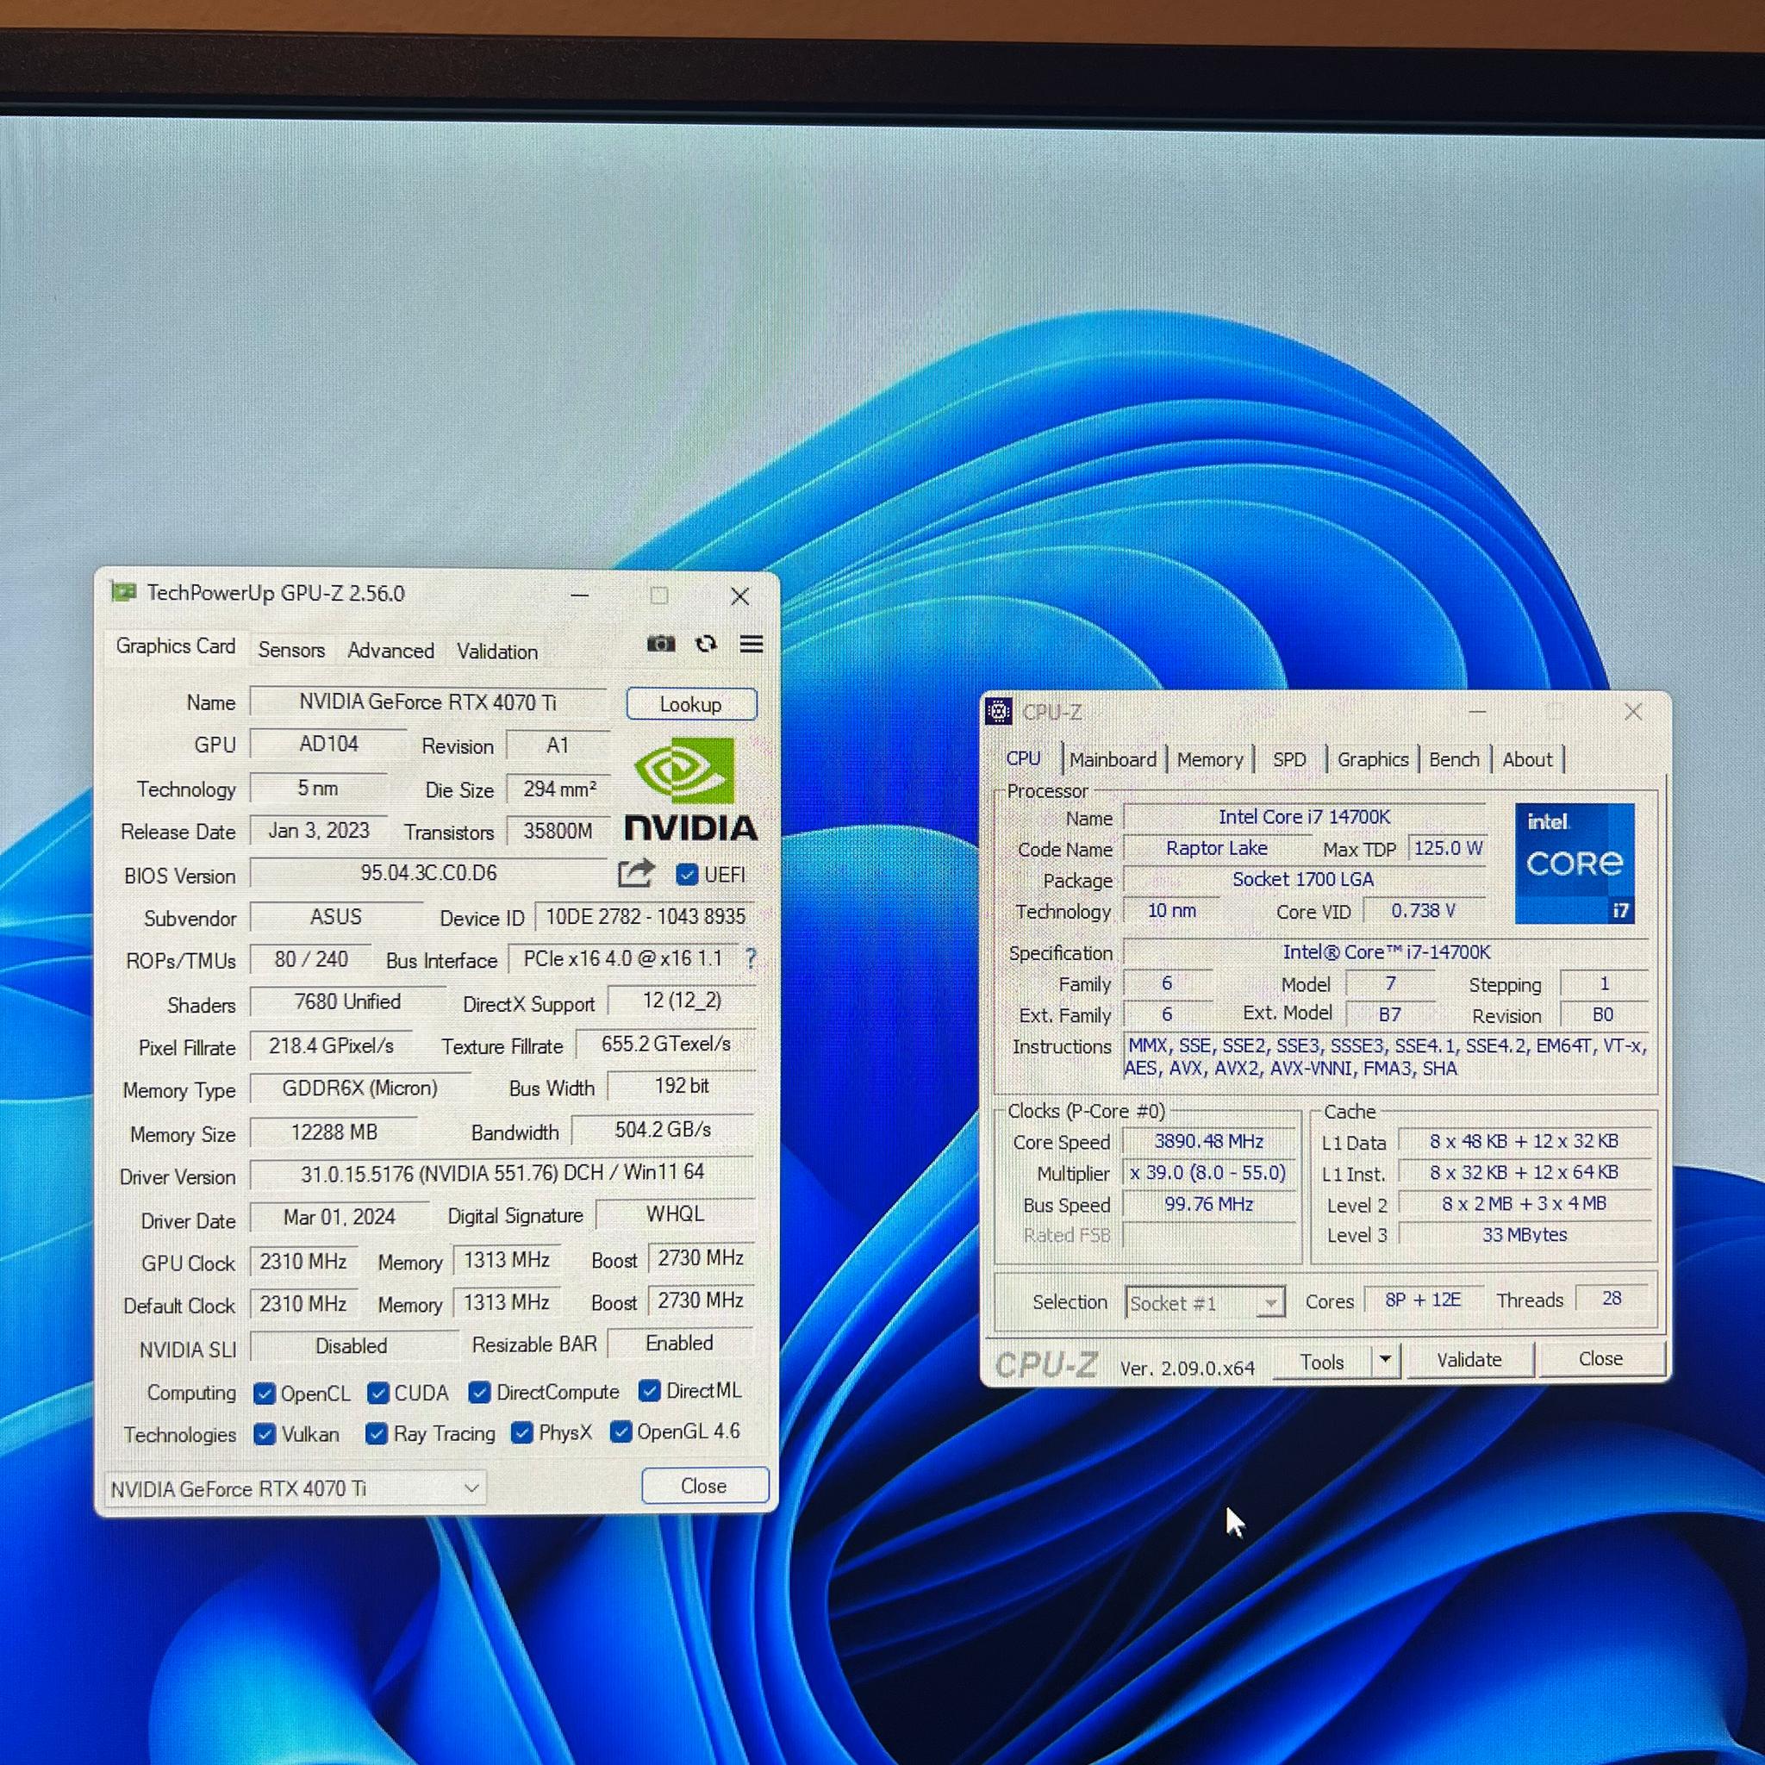Click the Device ID value 10DE 2782

coord(645,916)
